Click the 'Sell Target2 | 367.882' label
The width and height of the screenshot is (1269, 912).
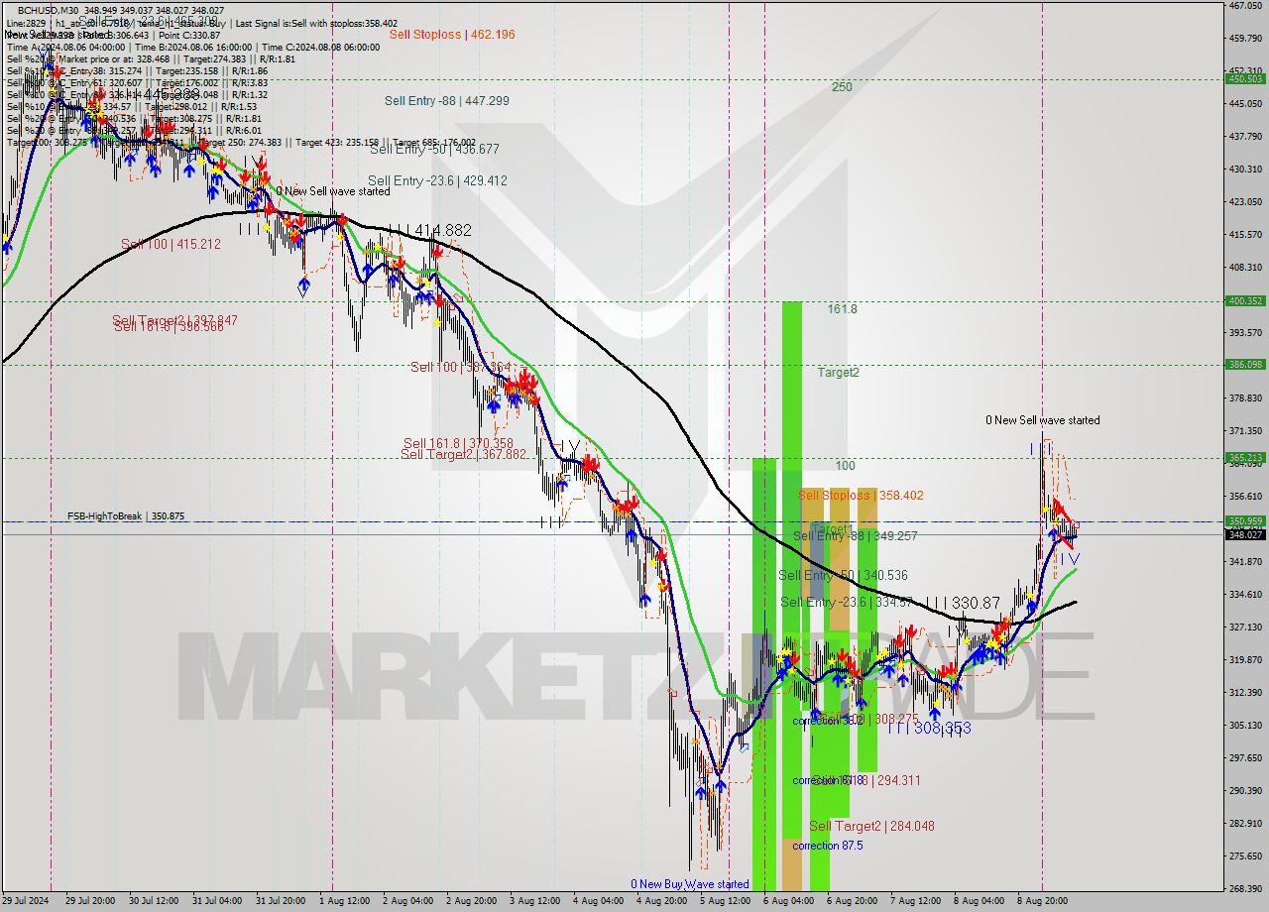point(463,455)
